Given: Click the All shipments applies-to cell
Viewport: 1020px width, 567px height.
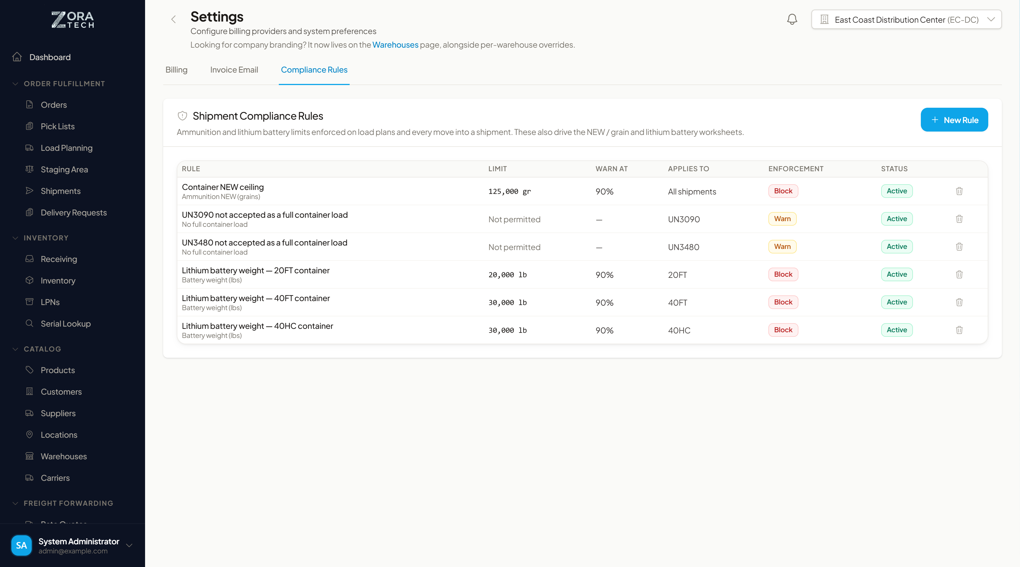Looking at the screenshot, I should pyautogui.click(x=692, y=191).
